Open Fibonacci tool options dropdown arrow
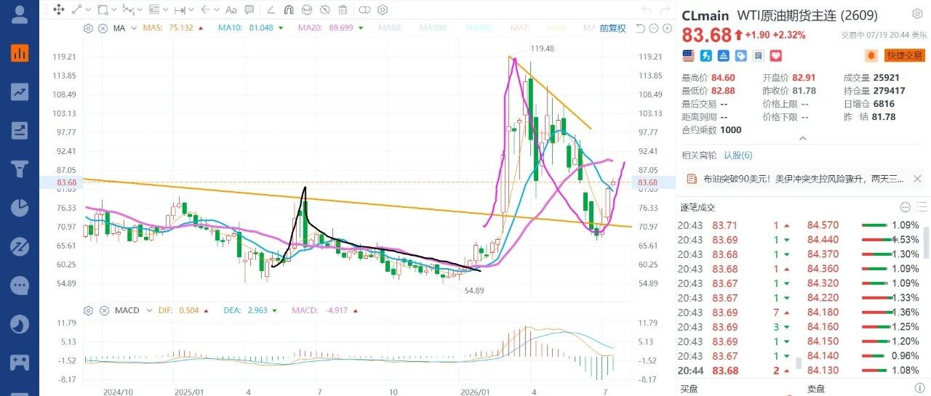The width and height of the screenshot is (931, 396). tap(165, 10)
